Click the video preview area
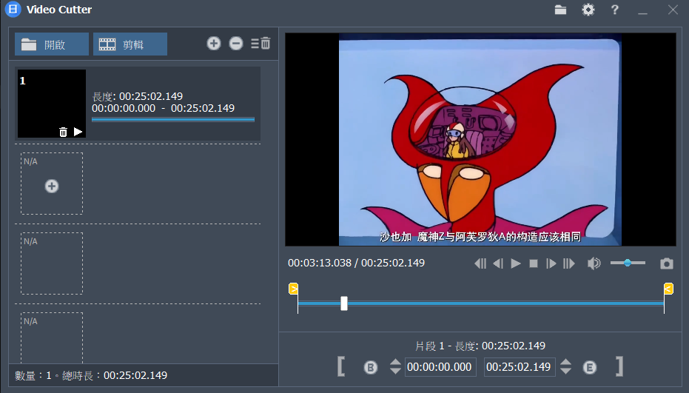The width and height of the screenshot is (689, 393). (480, 139)
